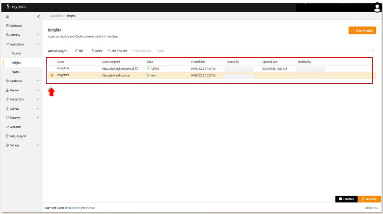
Task: Click View DNS Info toolbar item
Action: 141,51
